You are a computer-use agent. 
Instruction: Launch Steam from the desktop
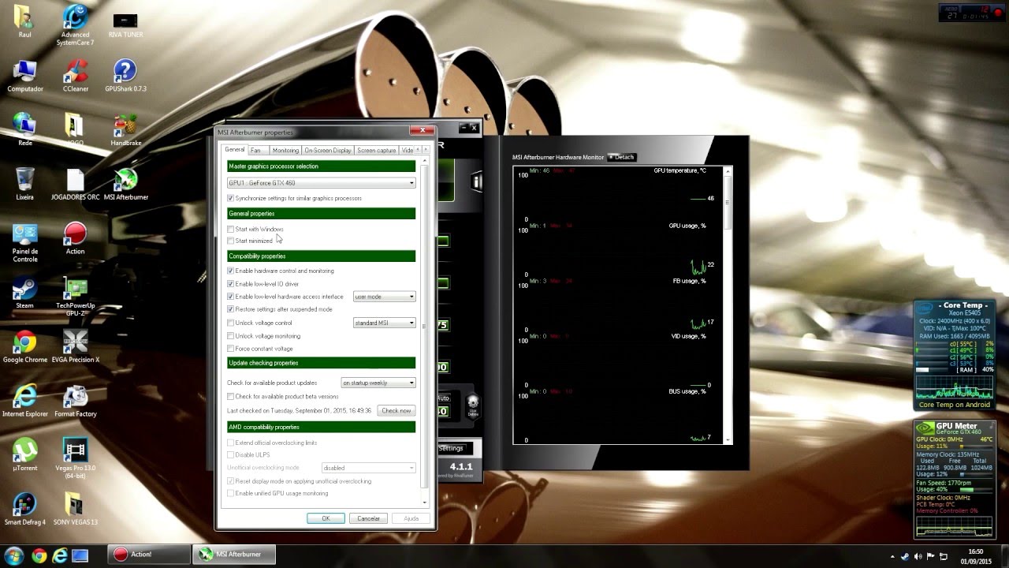tap(24, 292)
